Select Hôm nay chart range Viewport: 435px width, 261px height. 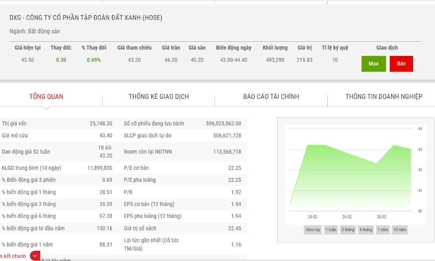313,230
